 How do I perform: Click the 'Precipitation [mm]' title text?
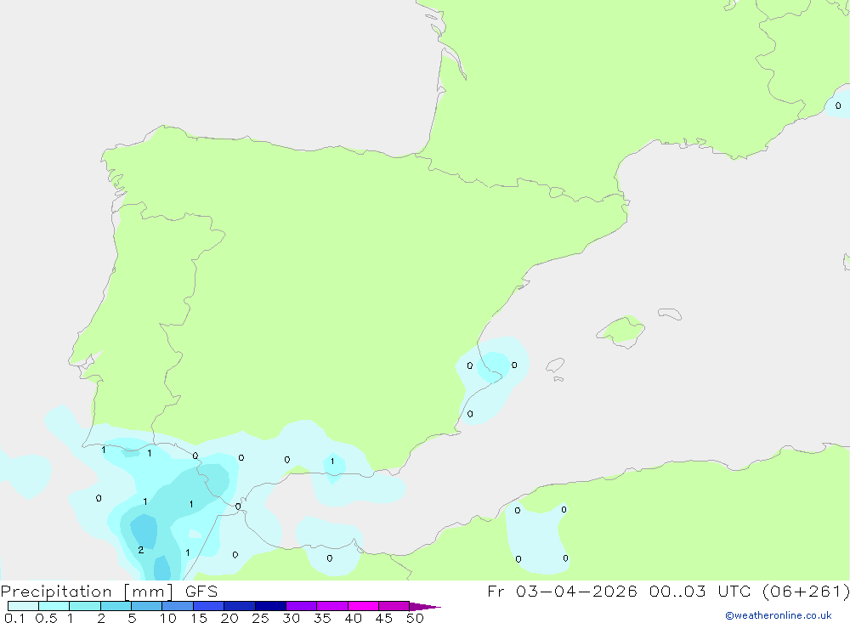point(87,592)
